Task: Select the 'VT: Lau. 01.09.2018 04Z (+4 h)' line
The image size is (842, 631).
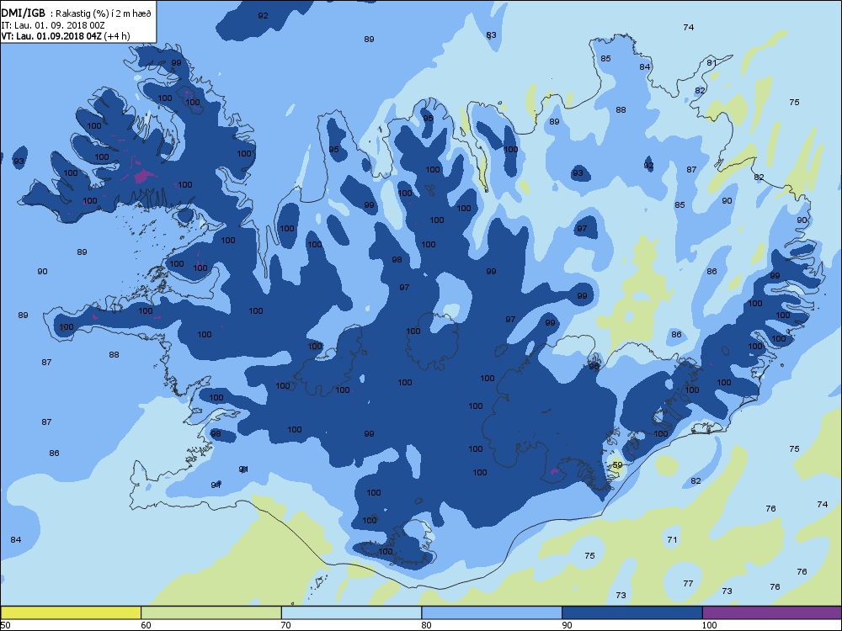Action: 66,36
